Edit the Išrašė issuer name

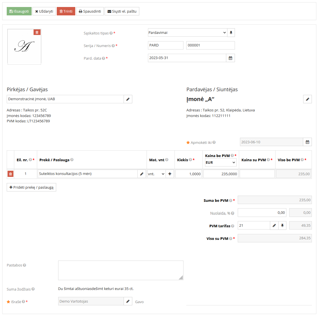pos(128,301)
